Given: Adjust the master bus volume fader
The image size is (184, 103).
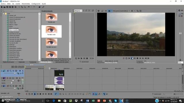Looking at the screenshot, I should coord(180,34).
